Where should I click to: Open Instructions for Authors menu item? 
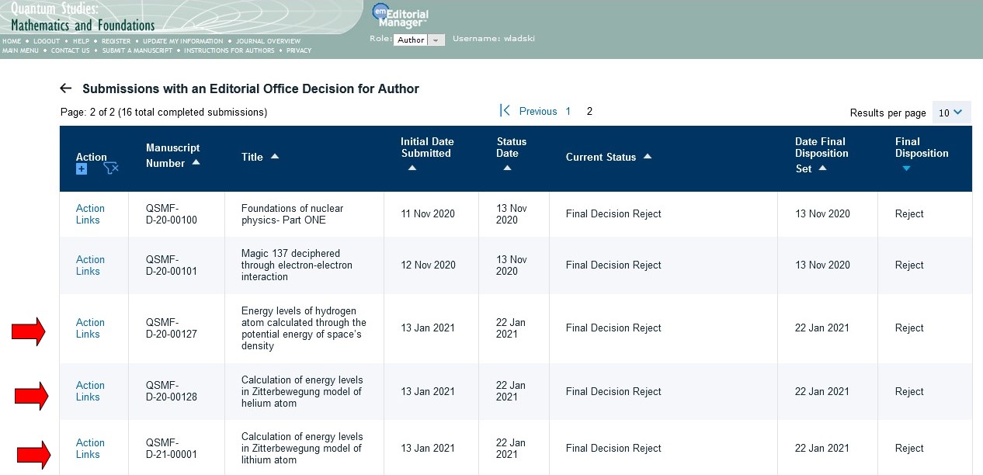click(229, 50)
